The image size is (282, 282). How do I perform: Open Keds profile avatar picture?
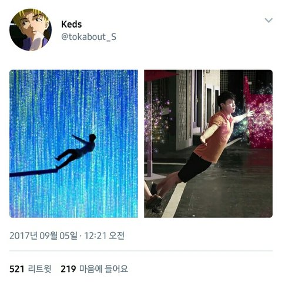pyautogui.click(x=31, y=30)
